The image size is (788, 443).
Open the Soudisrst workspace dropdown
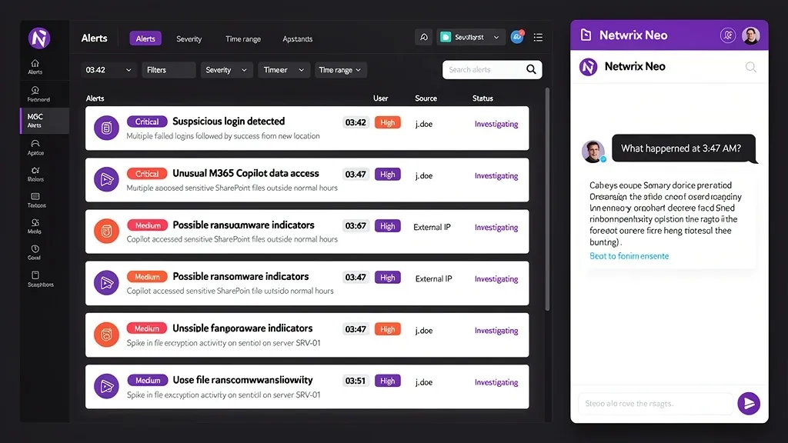[470, 37]
